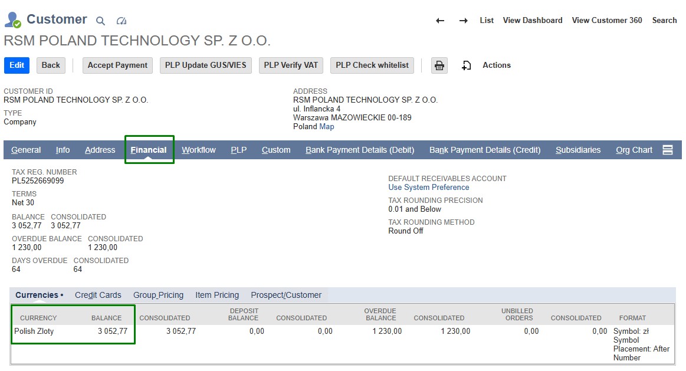Click the magnifier icon beside Customer title
Image resolution: width=686 pixels, height=371 pixels.
point(101,21)
